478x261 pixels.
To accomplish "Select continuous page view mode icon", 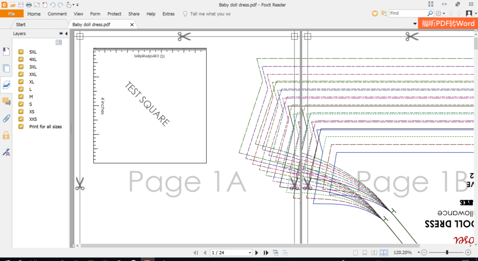I will click(365, 253).
